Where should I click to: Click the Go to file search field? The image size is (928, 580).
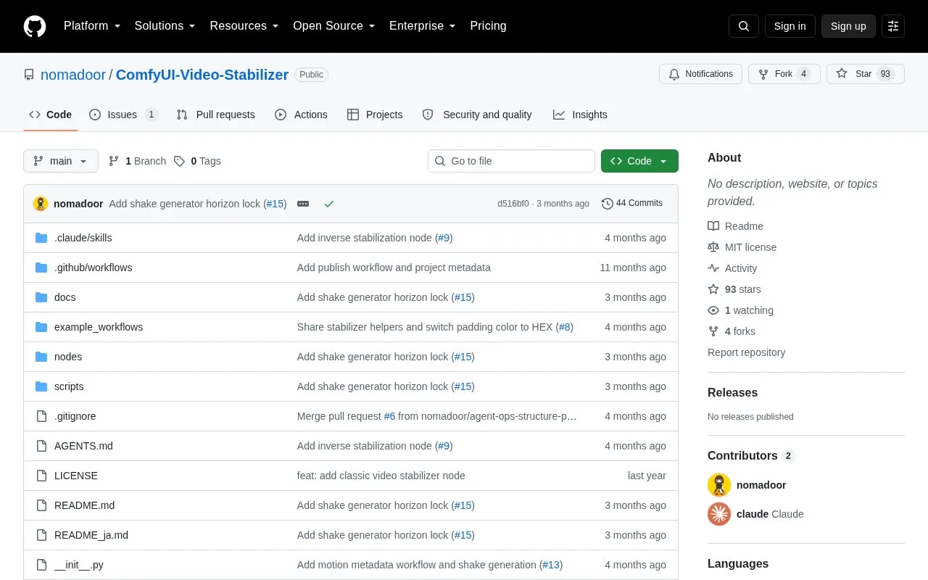tap(511, 161)
